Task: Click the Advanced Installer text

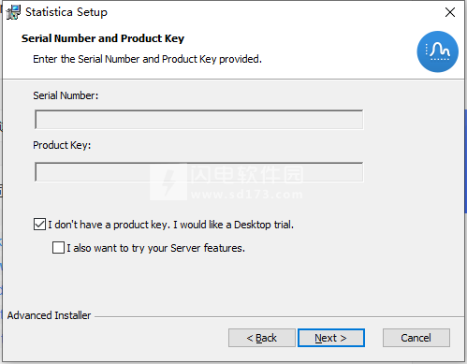Action: [x=49, y=315]
